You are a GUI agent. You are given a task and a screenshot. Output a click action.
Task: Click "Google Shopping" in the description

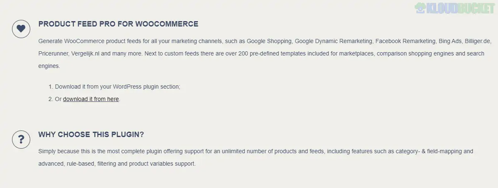click(270, 41)
